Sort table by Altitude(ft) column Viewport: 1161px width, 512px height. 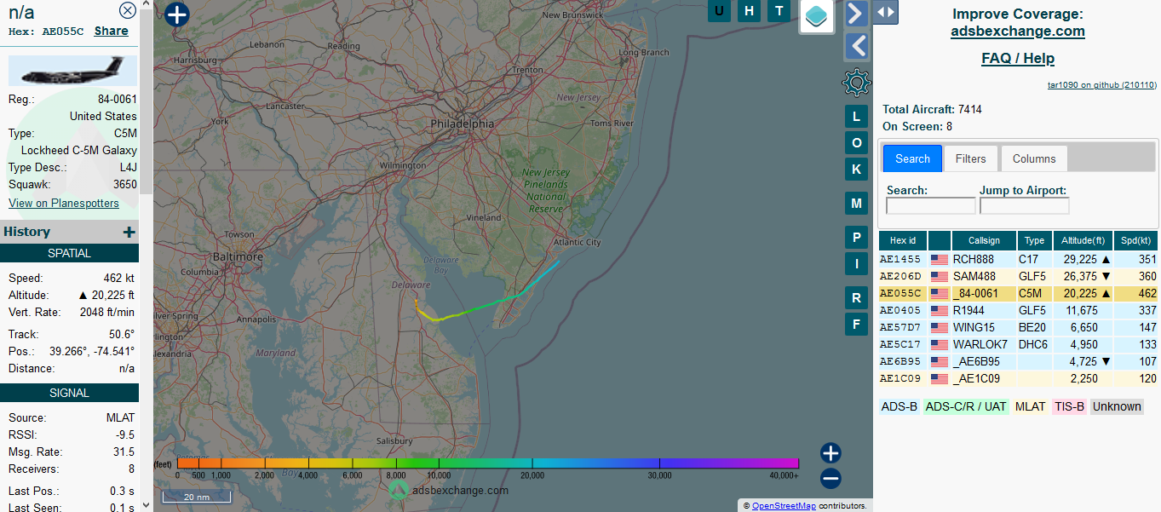pos(1083,241)
